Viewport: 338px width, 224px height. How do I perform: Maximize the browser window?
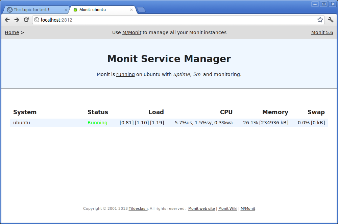click(x=324, y=4)
